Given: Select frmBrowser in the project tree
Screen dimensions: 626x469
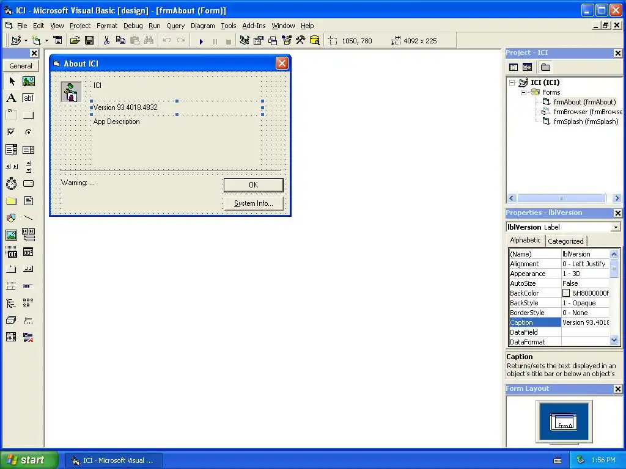Looking at the screenshot, I should pos(587,112).
